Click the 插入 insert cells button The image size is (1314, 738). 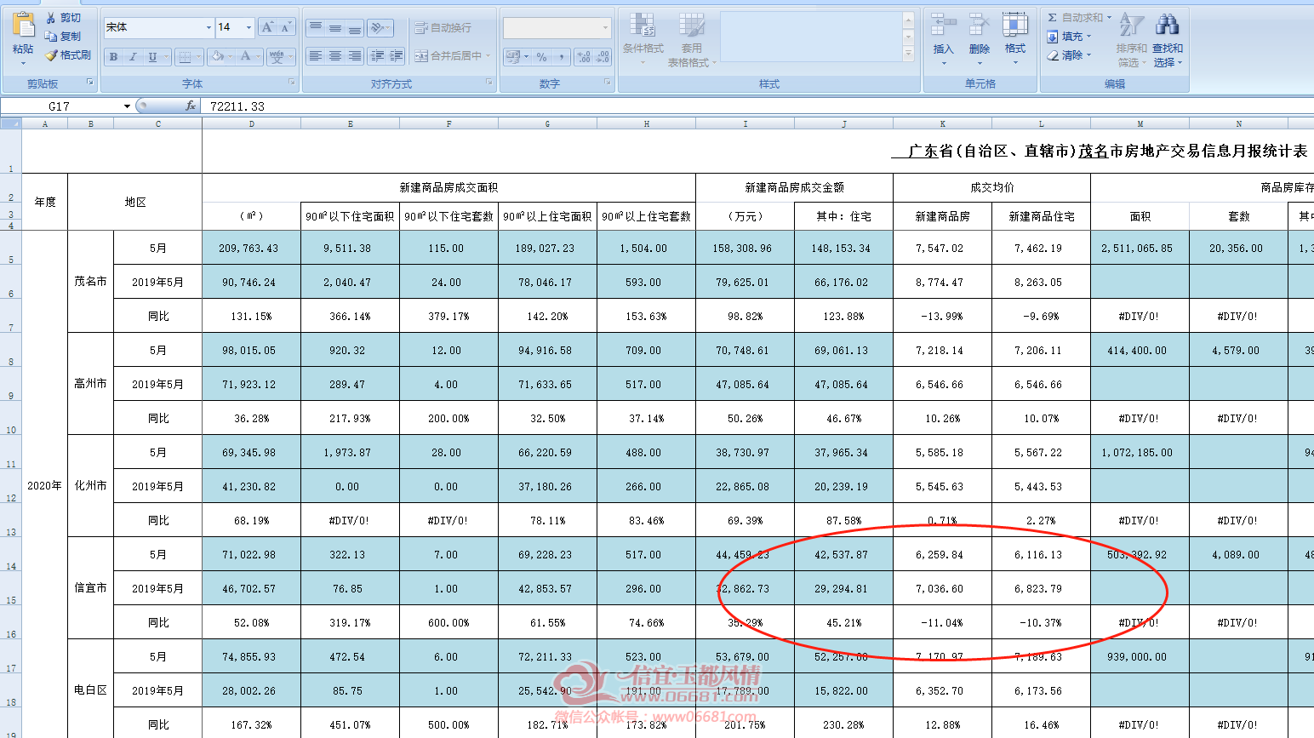click(x=943, y=38)
